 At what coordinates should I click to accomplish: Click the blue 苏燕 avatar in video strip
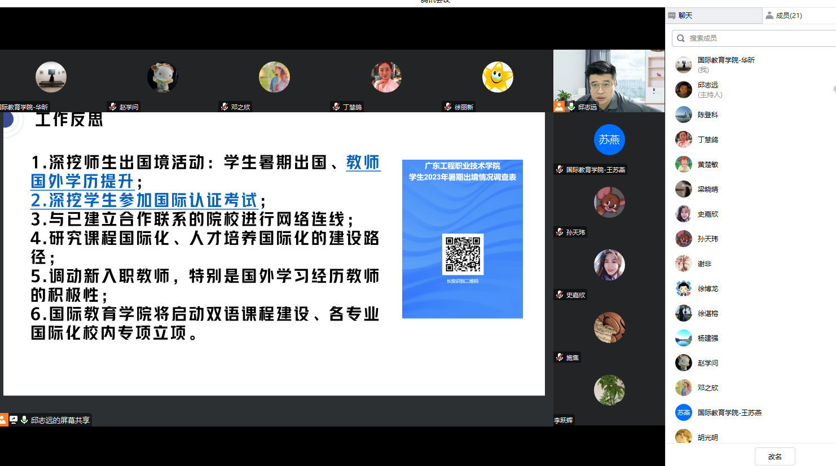[x=609, y=139]
